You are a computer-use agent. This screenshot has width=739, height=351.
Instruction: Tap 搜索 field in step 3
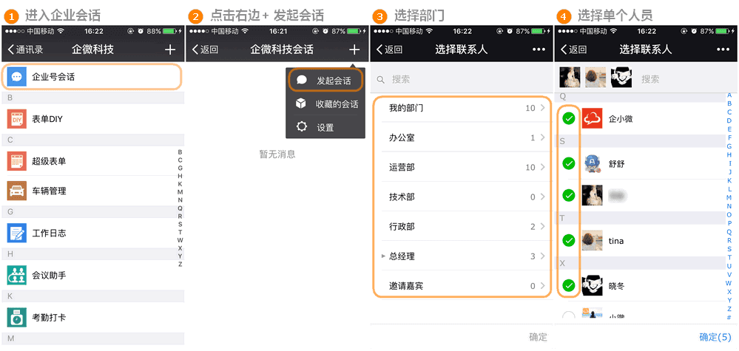click(x=461, y=80)
